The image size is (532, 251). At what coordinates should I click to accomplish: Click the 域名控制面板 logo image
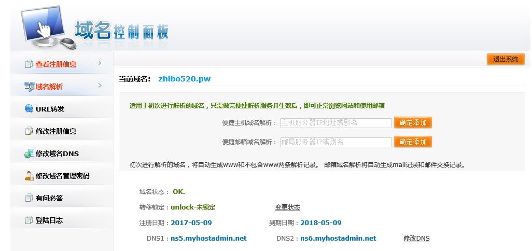click(x=96, y=30)
